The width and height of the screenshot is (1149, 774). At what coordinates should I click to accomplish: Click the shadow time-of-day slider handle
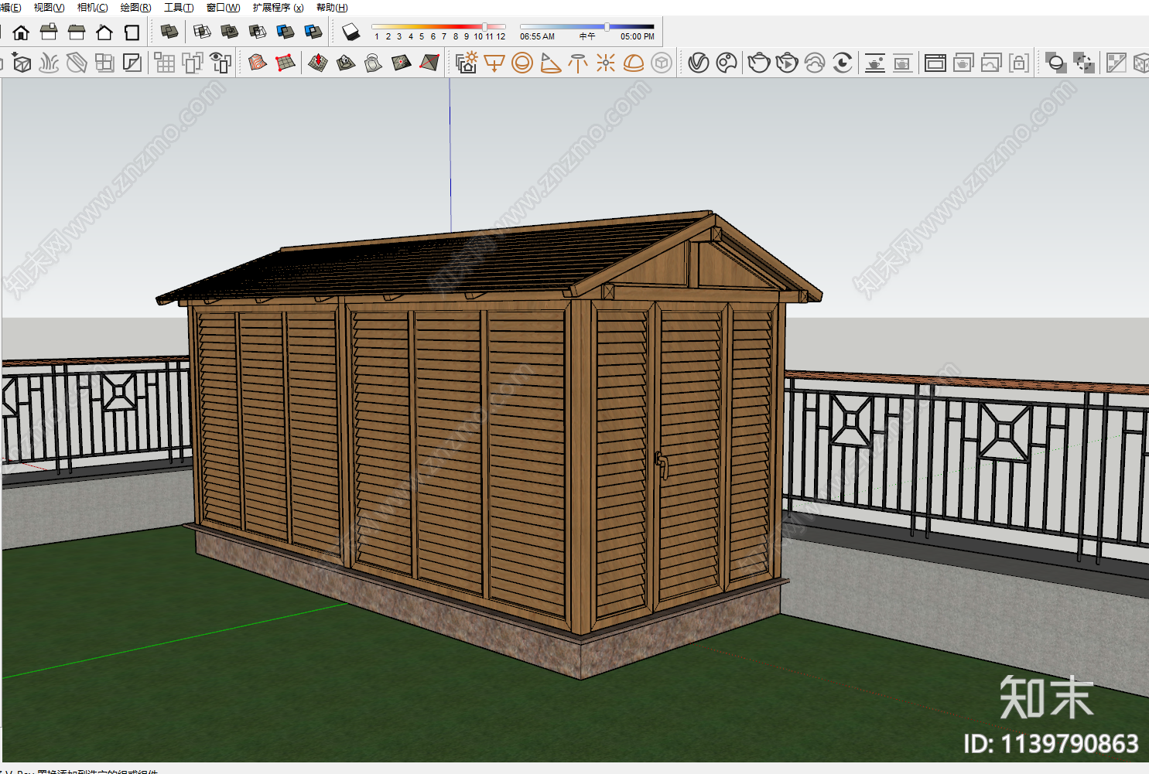point(607,26)
